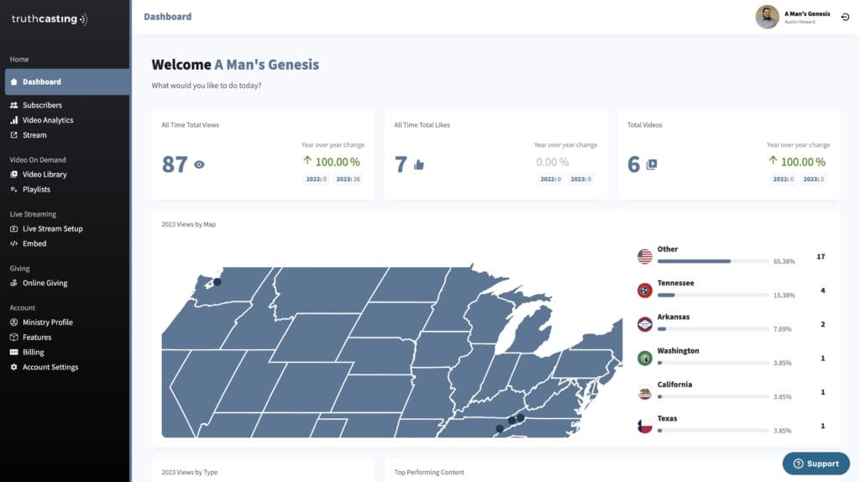Click the Embed code icon in the sidebar
Image resolution: width=860 pixels, height=482 pixels.
(13, 244)
